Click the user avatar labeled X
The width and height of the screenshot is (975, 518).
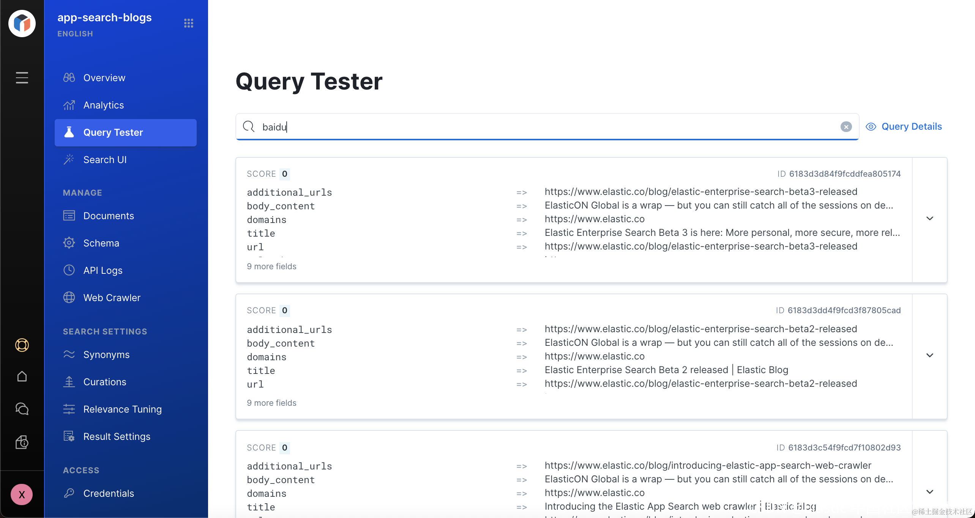22,494
